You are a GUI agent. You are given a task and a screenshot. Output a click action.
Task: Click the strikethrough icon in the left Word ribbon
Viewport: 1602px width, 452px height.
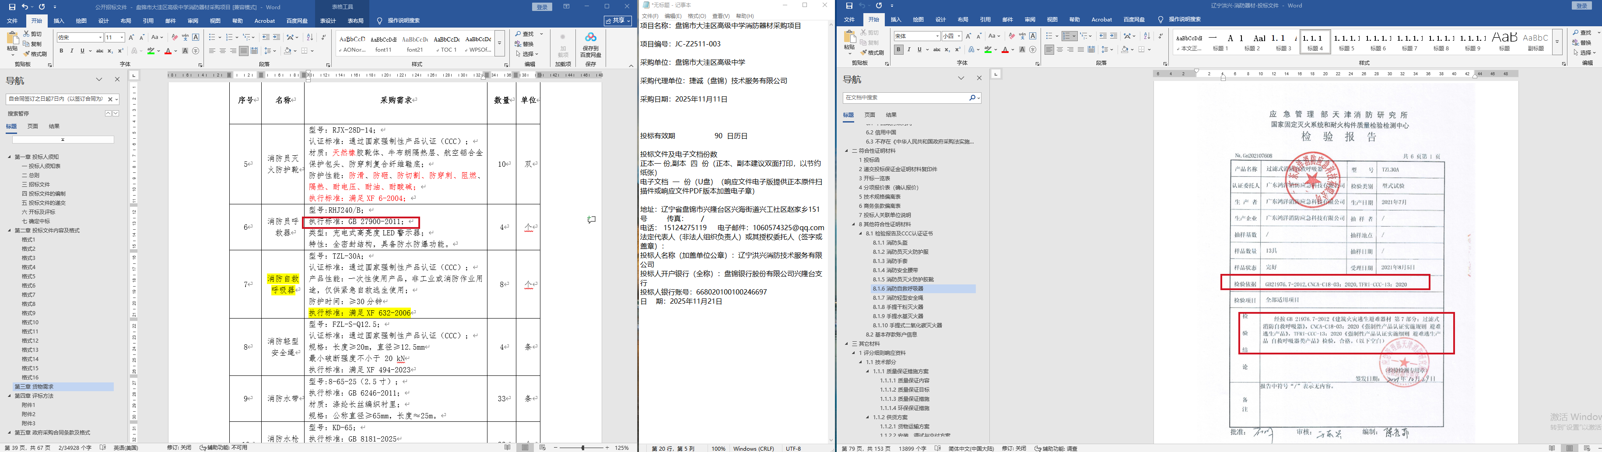pyautogui.click(x=99, y=51)
